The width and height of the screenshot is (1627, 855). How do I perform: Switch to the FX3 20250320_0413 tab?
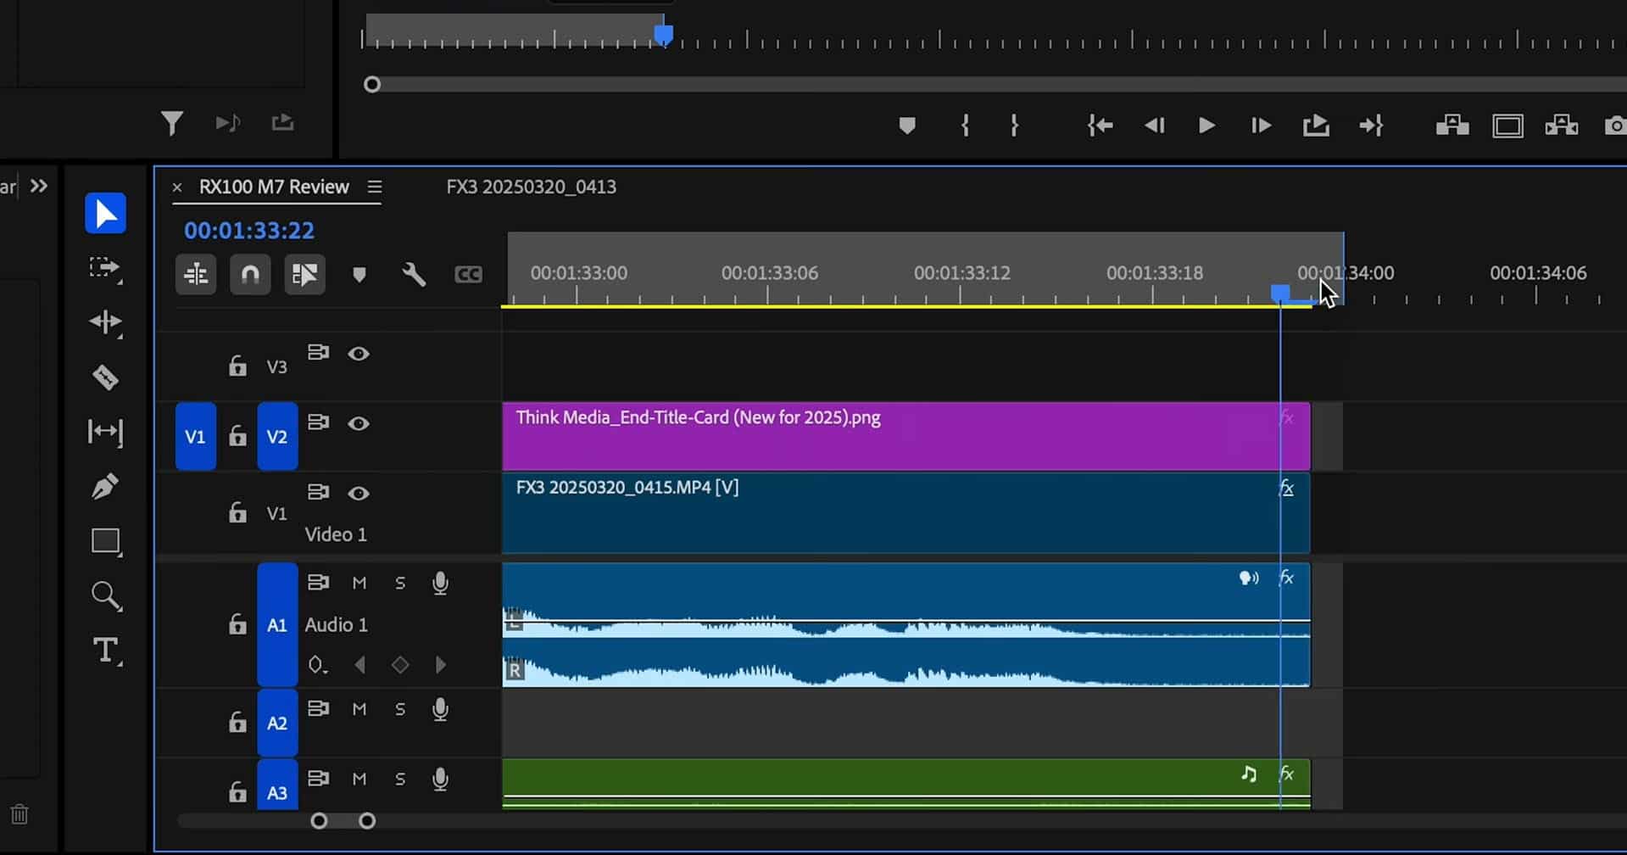click(x=530, y=187)
